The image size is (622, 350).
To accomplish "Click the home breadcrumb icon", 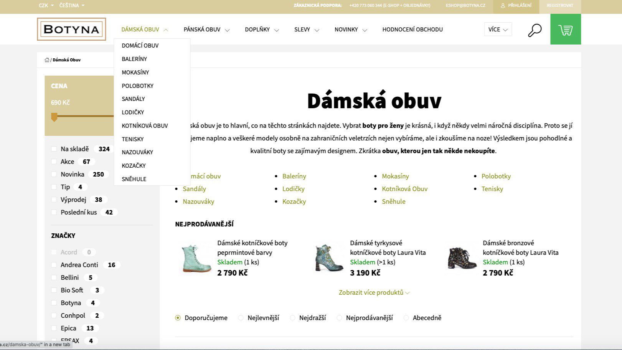I will click(47, 60).
